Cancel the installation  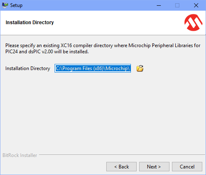click(187, 167)
